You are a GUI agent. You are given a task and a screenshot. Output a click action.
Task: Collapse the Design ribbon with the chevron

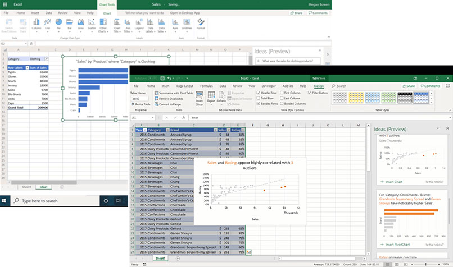pos(450,111)
